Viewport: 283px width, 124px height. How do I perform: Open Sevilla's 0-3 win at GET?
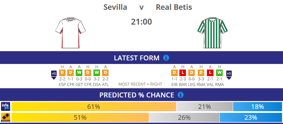tap(79, 73)
